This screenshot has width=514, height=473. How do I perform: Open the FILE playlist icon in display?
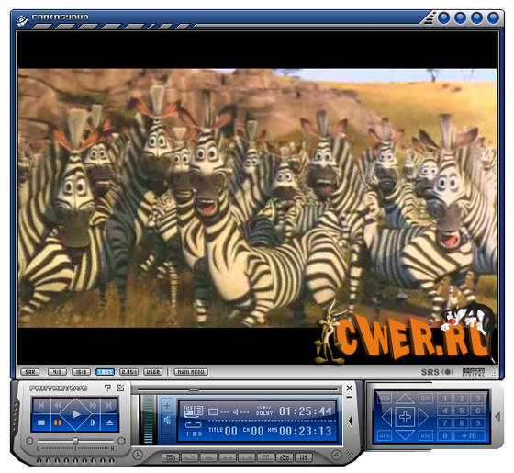pyautogui.click(x=193, y=411)
